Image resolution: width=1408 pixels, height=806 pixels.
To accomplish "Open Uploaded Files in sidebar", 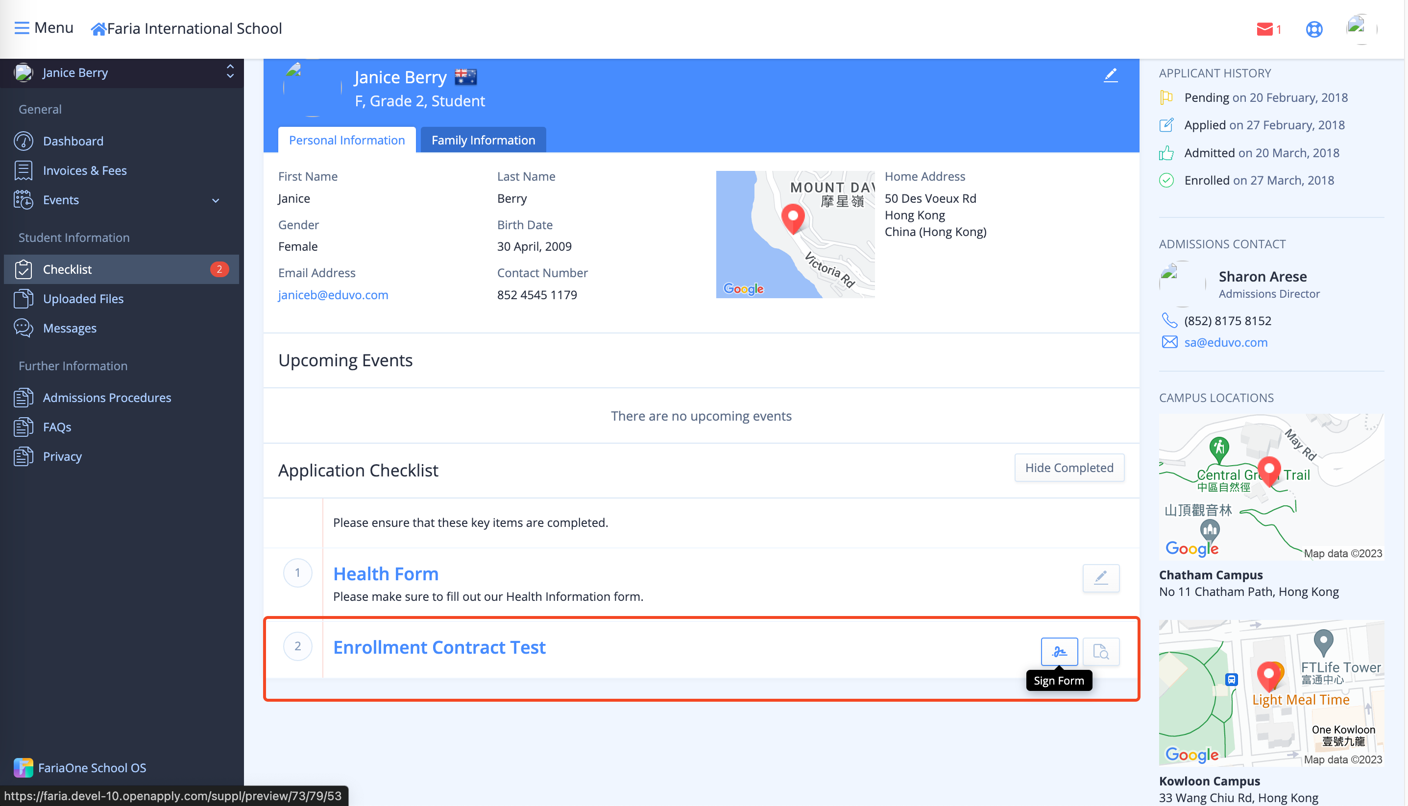I will tap(83, 298).
